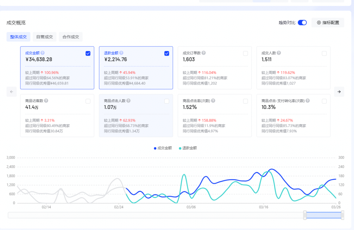Image resolution: width=354 pixels, height=230 pixels.
Task: Check the 成交订单数 metric checkbox
Action: [x=246, y=54]
